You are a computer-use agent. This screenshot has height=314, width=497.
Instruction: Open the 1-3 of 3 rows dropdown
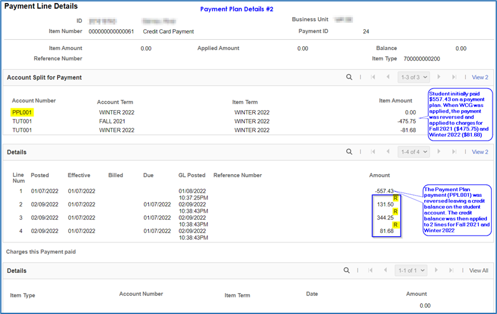coord(413,77)
